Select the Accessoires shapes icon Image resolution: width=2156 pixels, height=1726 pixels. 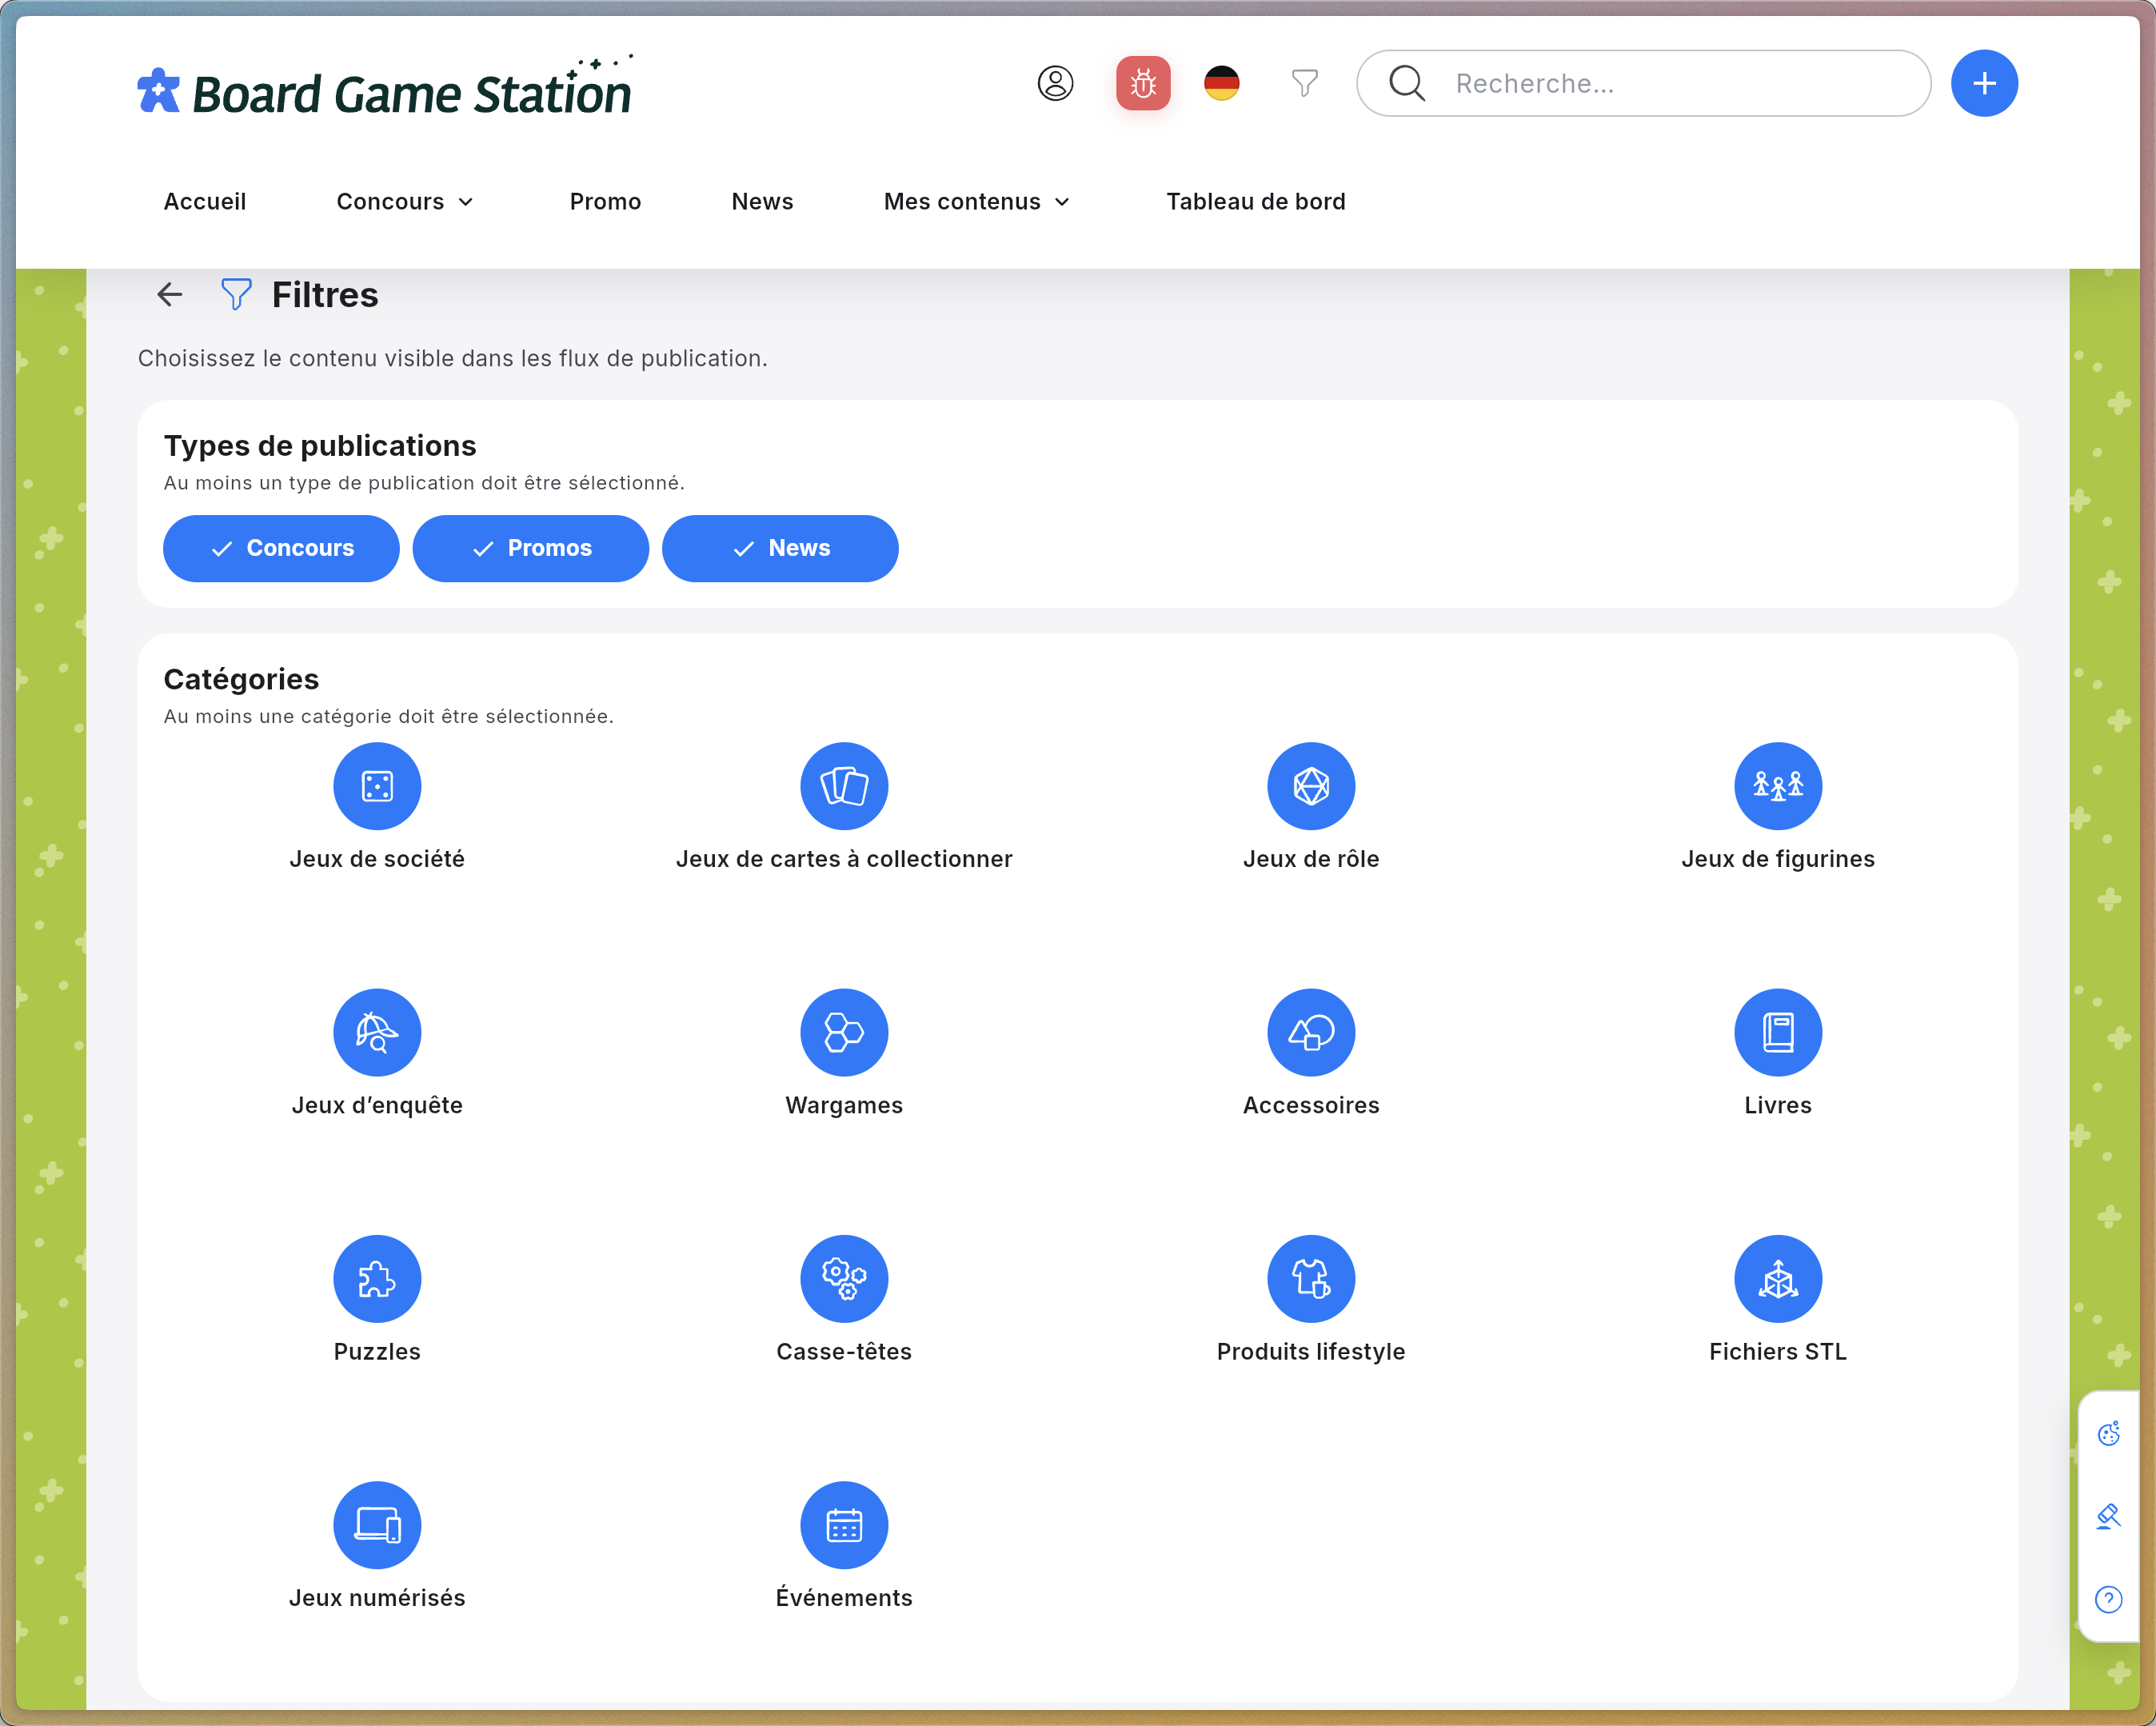(1311, 1032)
